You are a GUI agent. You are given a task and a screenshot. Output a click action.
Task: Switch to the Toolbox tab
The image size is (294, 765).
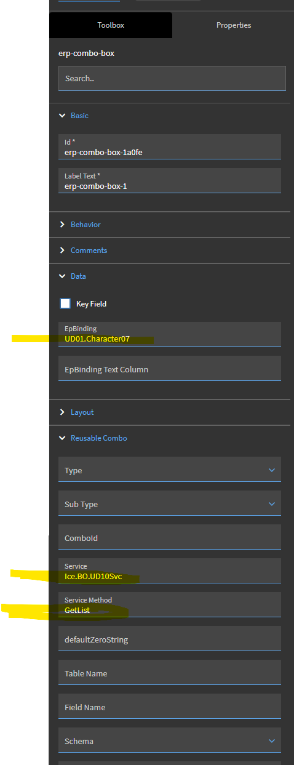click(x=111, y=25)
